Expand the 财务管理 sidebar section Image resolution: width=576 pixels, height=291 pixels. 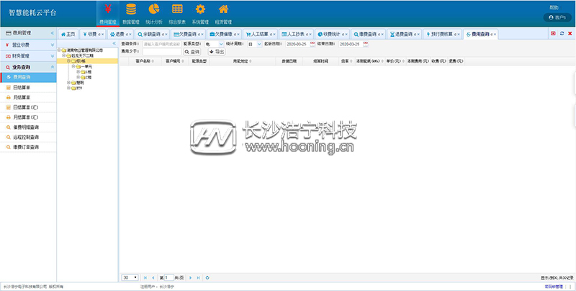(27, 55)
